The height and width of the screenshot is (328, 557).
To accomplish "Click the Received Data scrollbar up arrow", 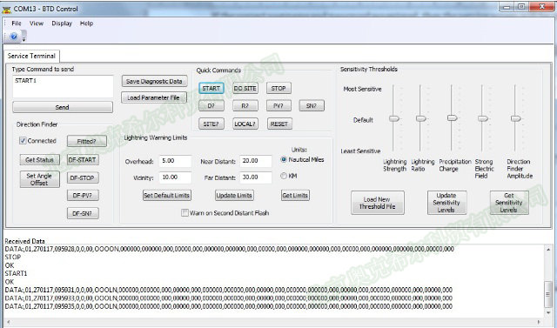I will point(548,250).
